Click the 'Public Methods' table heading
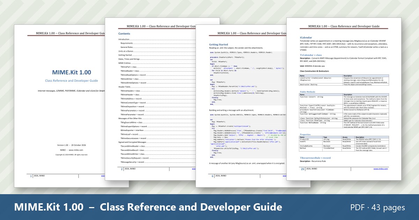Image resolution: width=419 pixels, height=220 pixels. point(308,91)
